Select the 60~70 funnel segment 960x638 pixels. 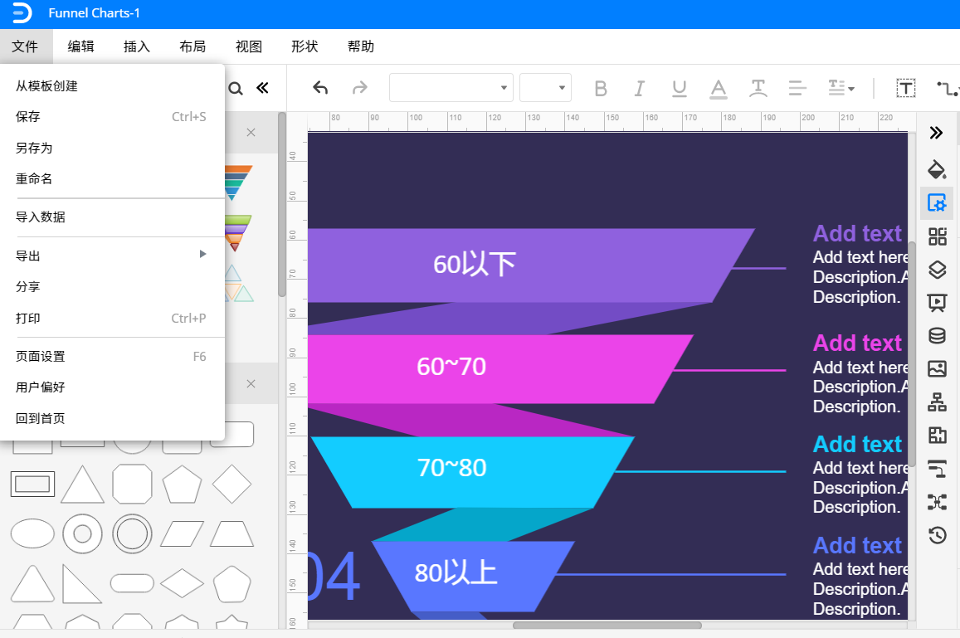point(451,368)
